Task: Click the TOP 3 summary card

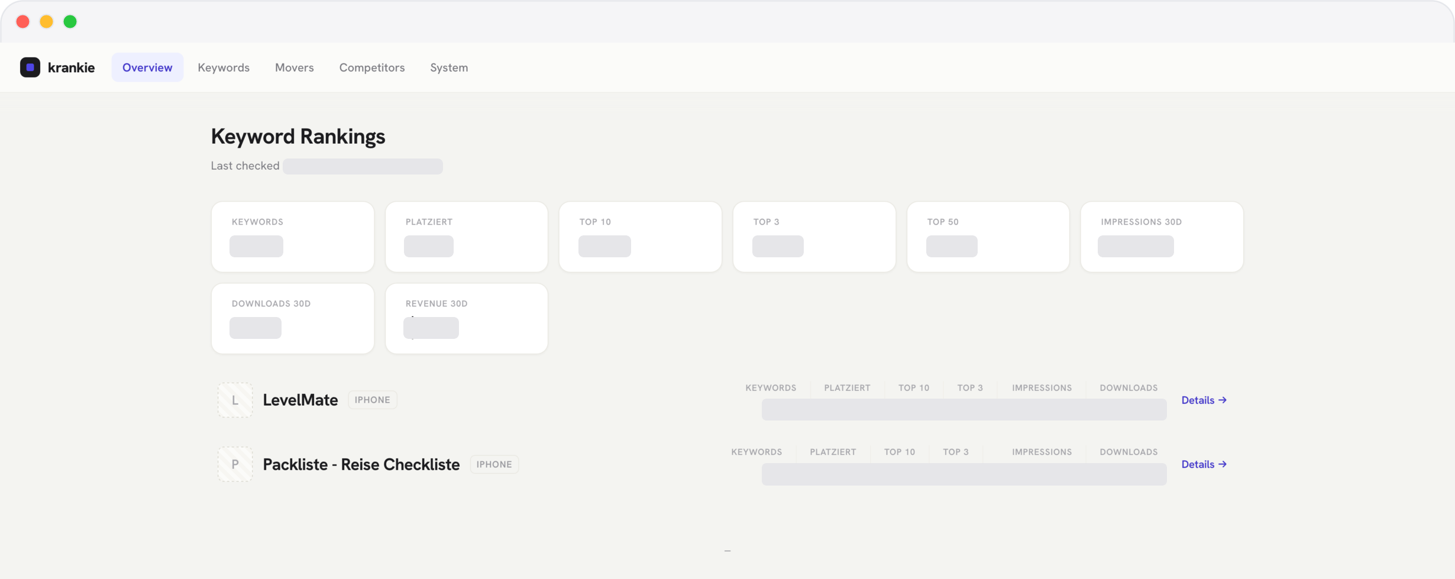Action: [814, 237]
